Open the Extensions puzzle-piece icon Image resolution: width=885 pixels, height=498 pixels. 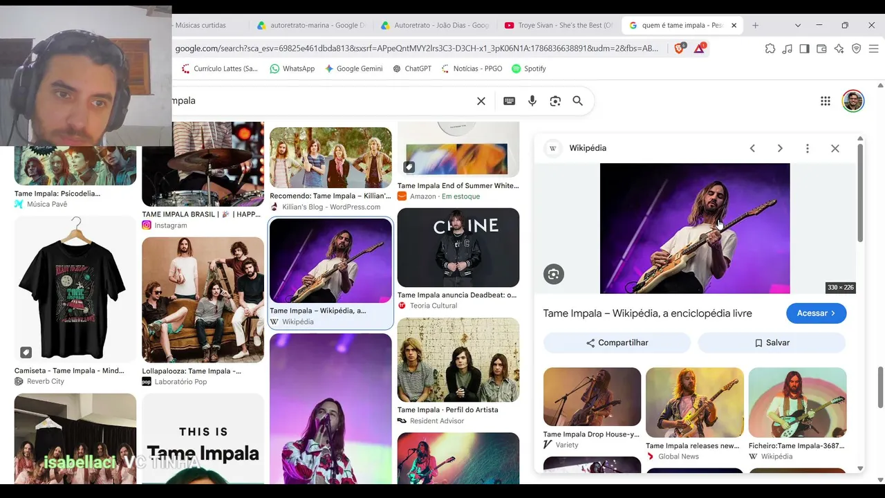770,48
